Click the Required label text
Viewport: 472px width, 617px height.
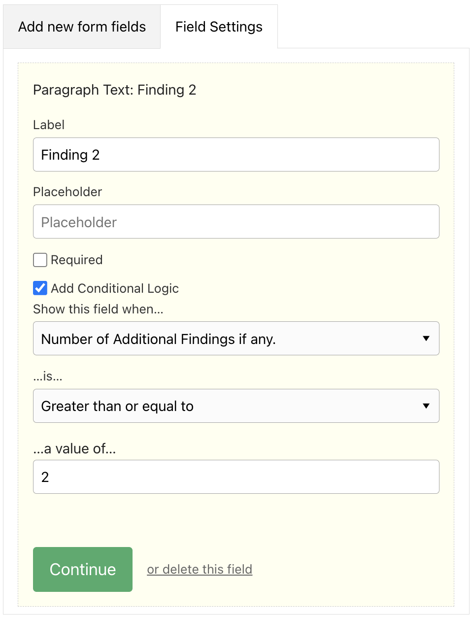click(77, 260)
